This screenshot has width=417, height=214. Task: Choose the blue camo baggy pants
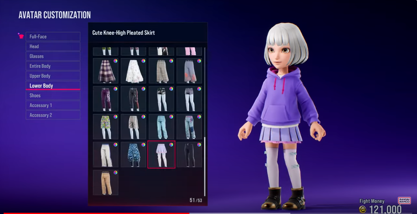point(133,155)
